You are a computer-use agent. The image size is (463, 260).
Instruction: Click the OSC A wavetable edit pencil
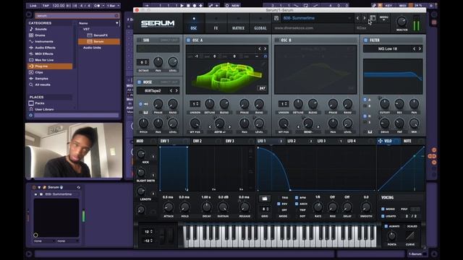pos(263,64)
